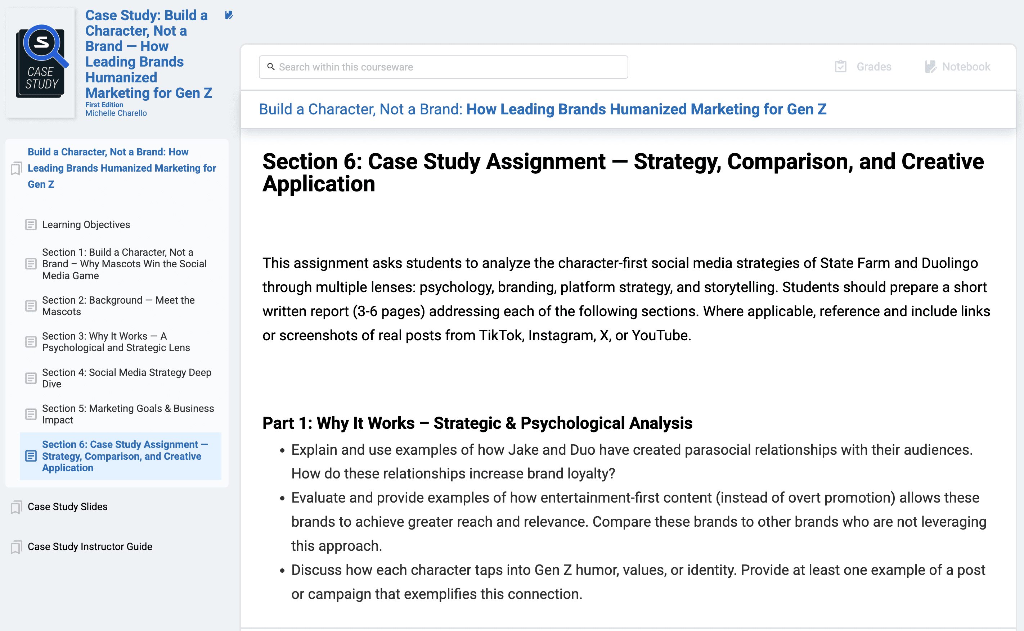Go to Section 1: Why Mascots Win

[124, 264]
